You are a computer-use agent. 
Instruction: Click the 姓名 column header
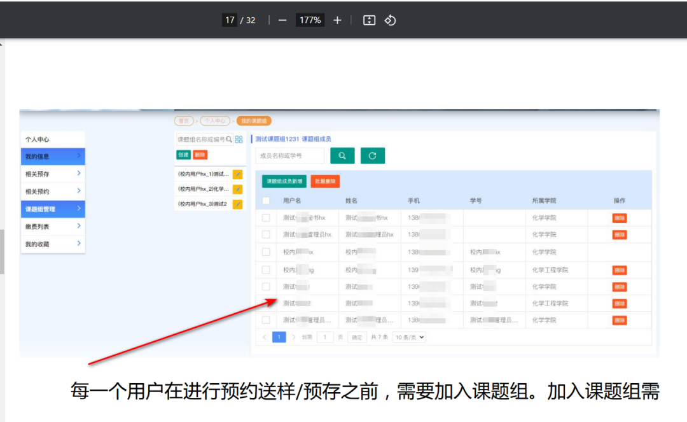tap(351, 200)
